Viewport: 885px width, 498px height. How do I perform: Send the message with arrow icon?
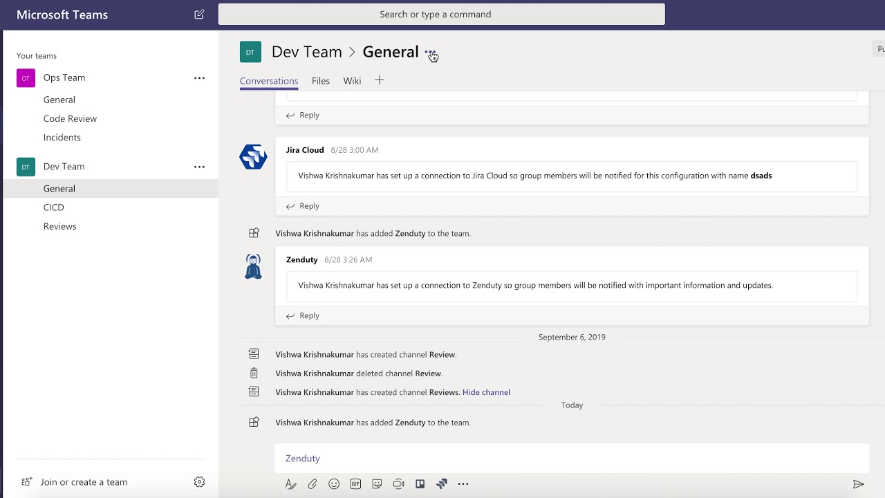(x=858, y=484)
